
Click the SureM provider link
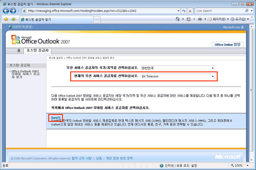[56, 117]
